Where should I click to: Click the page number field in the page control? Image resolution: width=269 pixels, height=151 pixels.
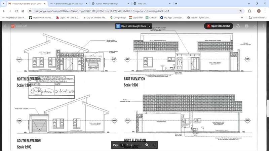[x=123, y=145]
